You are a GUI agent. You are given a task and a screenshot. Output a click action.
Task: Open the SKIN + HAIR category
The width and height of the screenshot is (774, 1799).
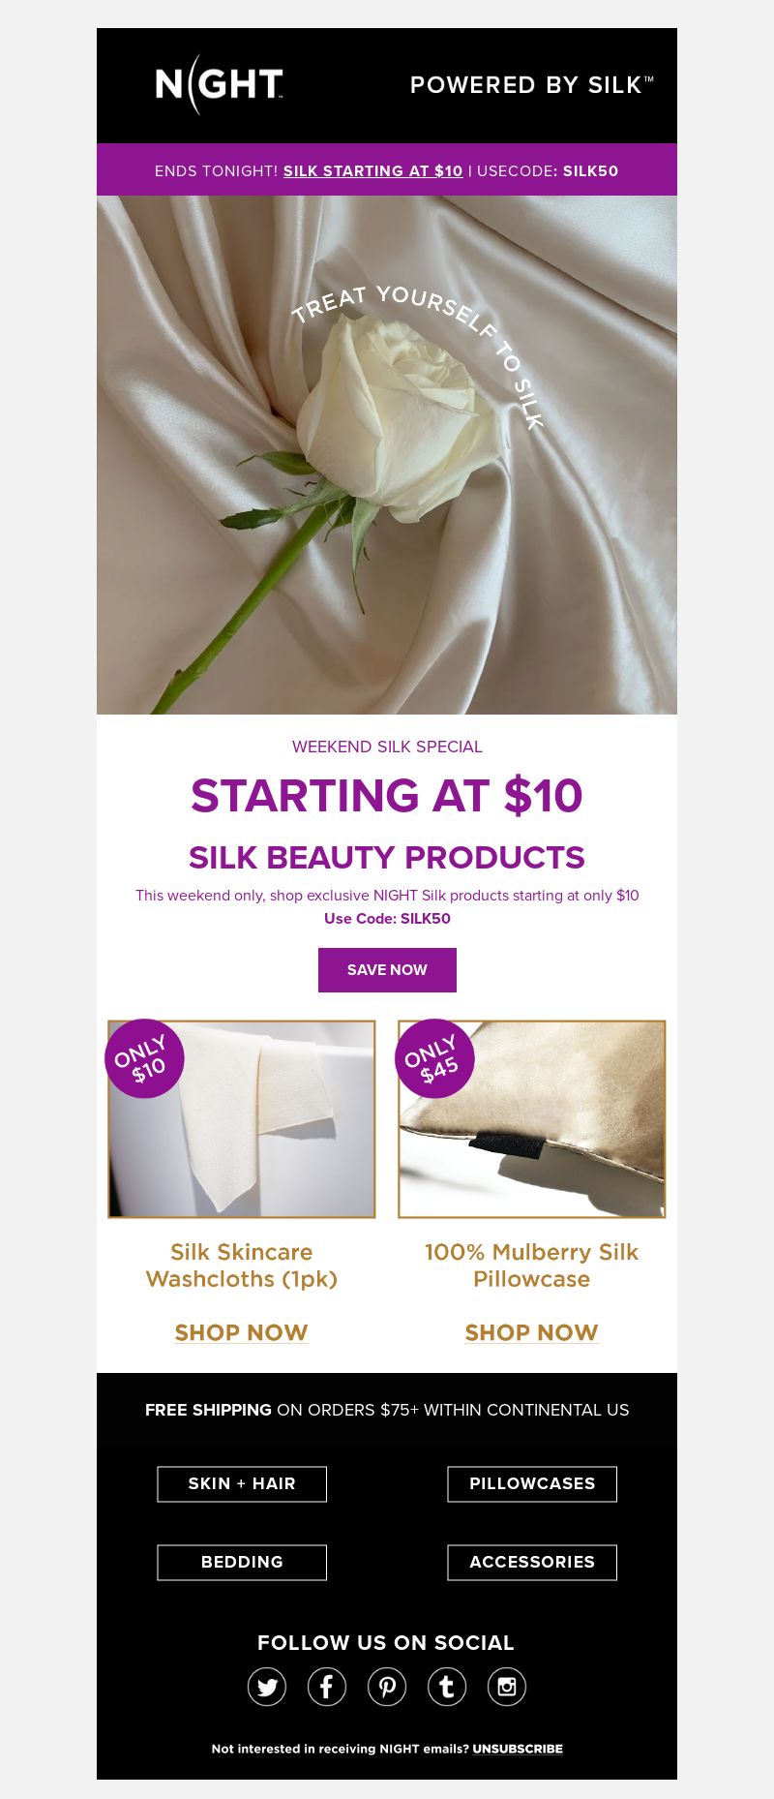pos(242,1484)
